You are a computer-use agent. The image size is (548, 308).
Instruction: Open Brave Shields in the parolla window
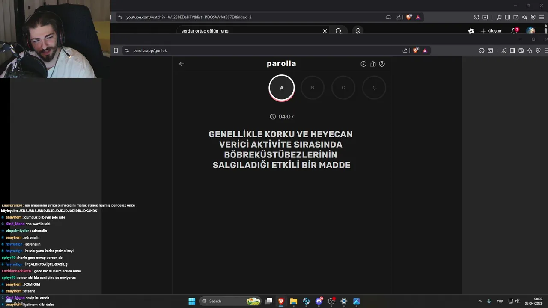coord(415,50)
